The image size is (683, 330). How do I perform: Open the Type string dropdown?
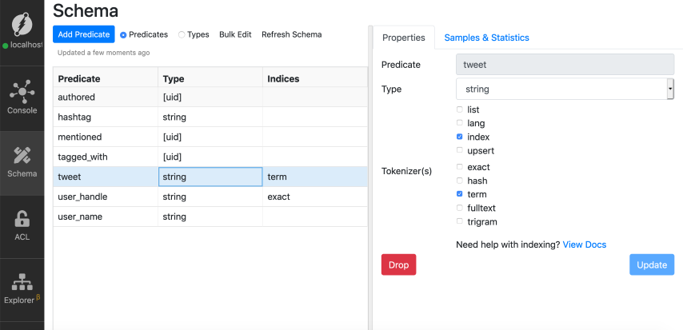[565, 89]
